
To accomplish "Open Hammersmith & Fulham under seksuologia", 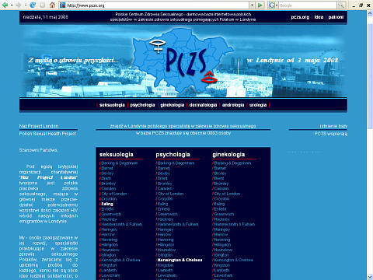I will [x=122, y=224].
